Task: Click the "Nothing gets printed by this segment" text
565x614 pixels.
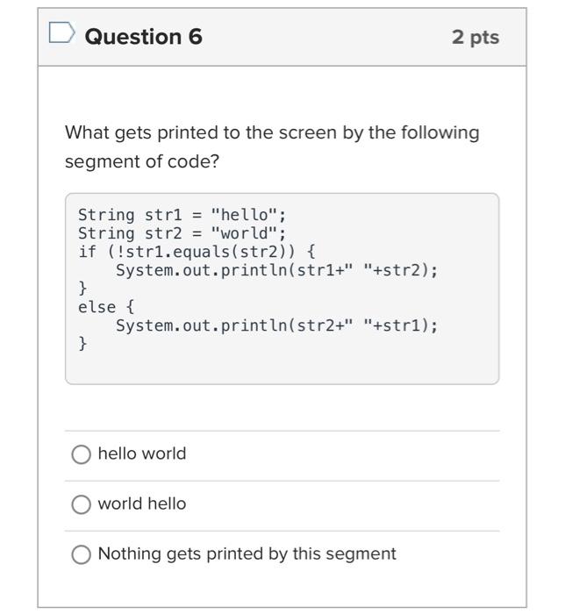Action: [x=247, y=553]
